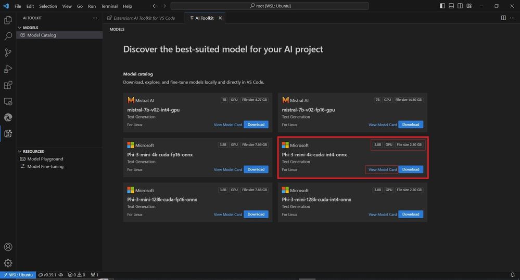Viewport: 520px width, 280px height.
Task: Open the File menu
Action: [x=18, y=6]
